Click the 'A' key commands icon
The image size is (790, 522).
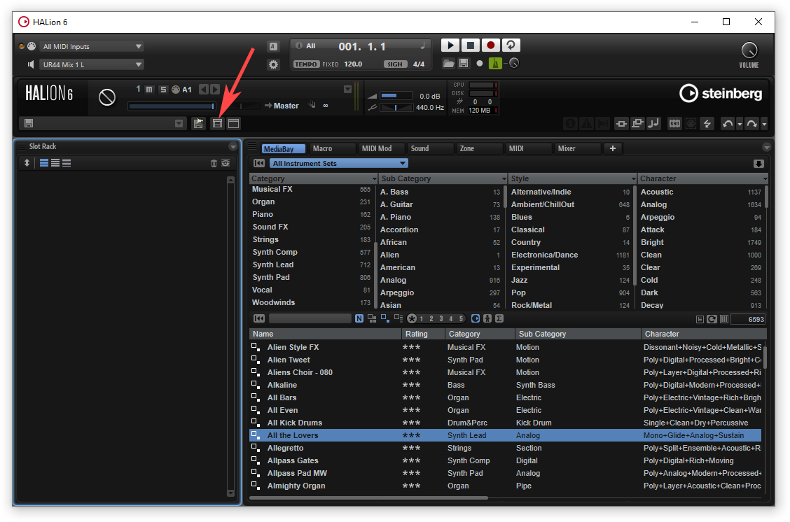pos(273,46)
